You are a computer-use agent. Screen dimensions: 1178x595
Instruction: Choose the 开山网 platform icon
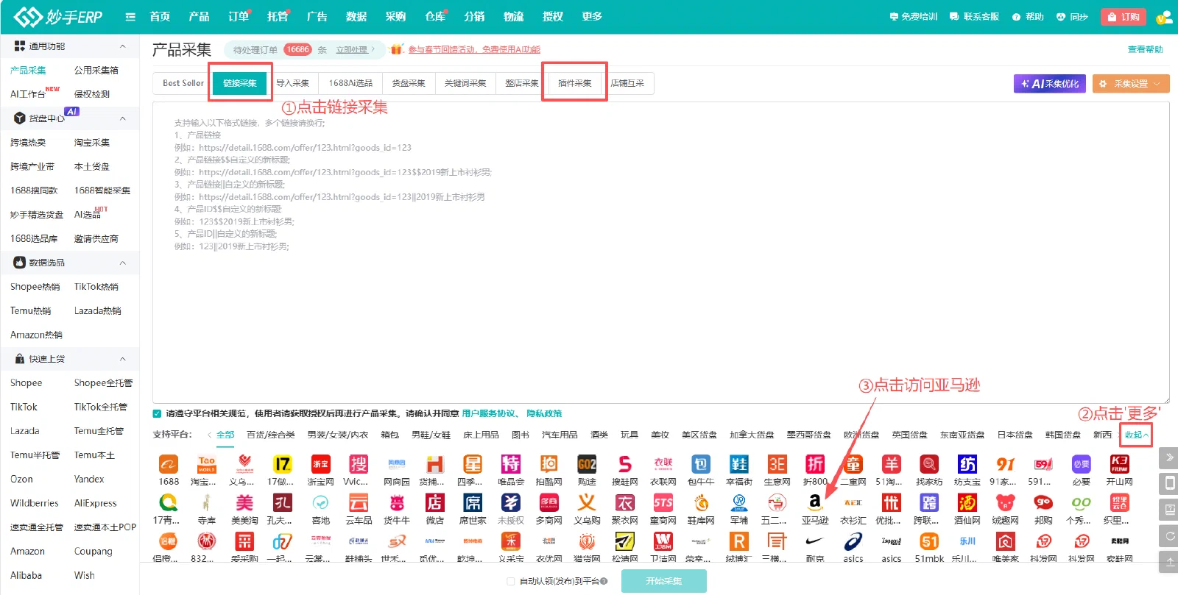pyautogui.click(x=1119, y=465)
